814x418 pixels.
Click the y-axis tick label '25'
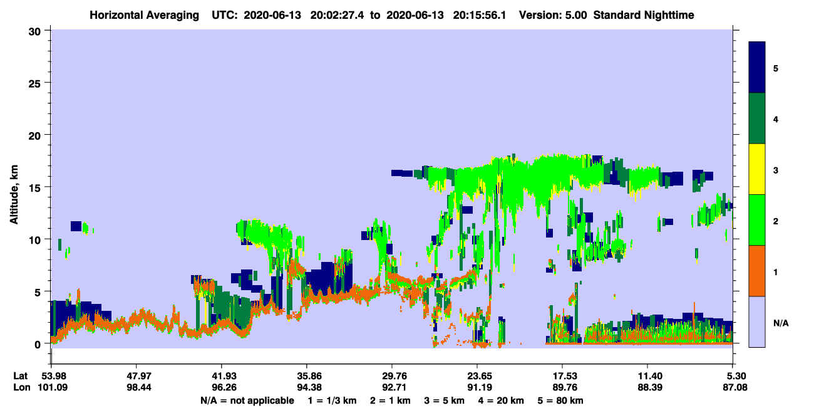36,83
